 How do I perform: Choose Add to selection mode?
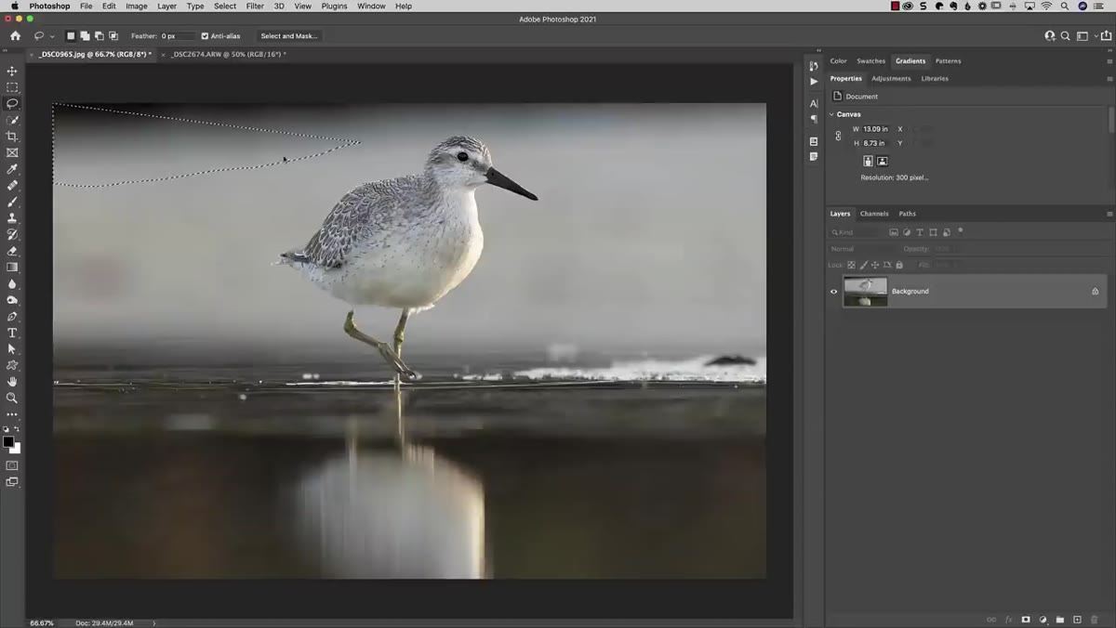pos(85,36)
